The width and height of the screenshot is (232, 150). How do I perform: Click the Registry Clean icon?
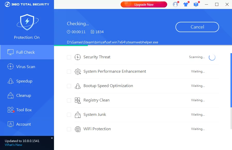pyautogui.click(x=78, y=100)
